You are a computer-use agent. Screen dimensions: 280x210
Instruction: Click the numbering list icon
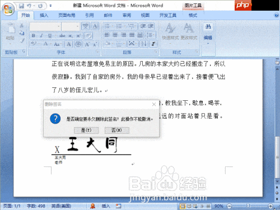point(119,26)
